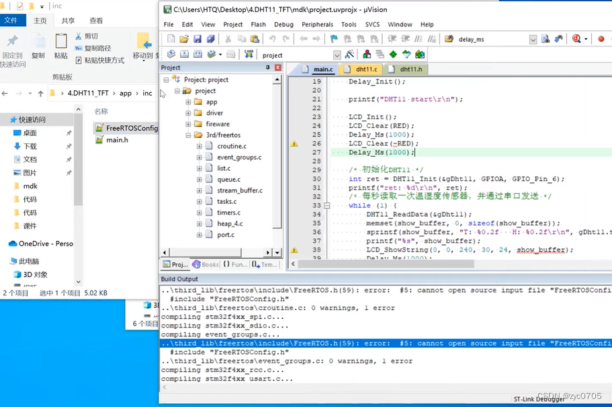Click the Download to flash icon
This screenshot has height=407, width=612.
249,54
